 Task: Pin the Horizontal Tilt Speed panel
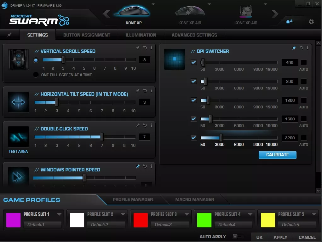coord(138,91)
